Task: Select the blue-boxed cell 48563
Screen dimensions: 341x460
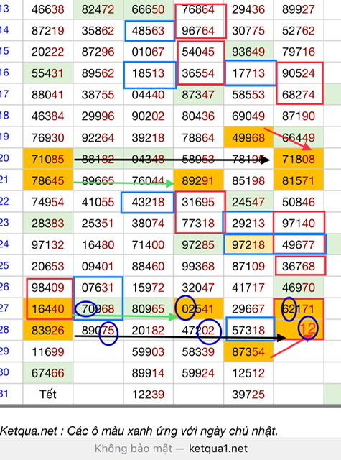Action: point(148,30)
